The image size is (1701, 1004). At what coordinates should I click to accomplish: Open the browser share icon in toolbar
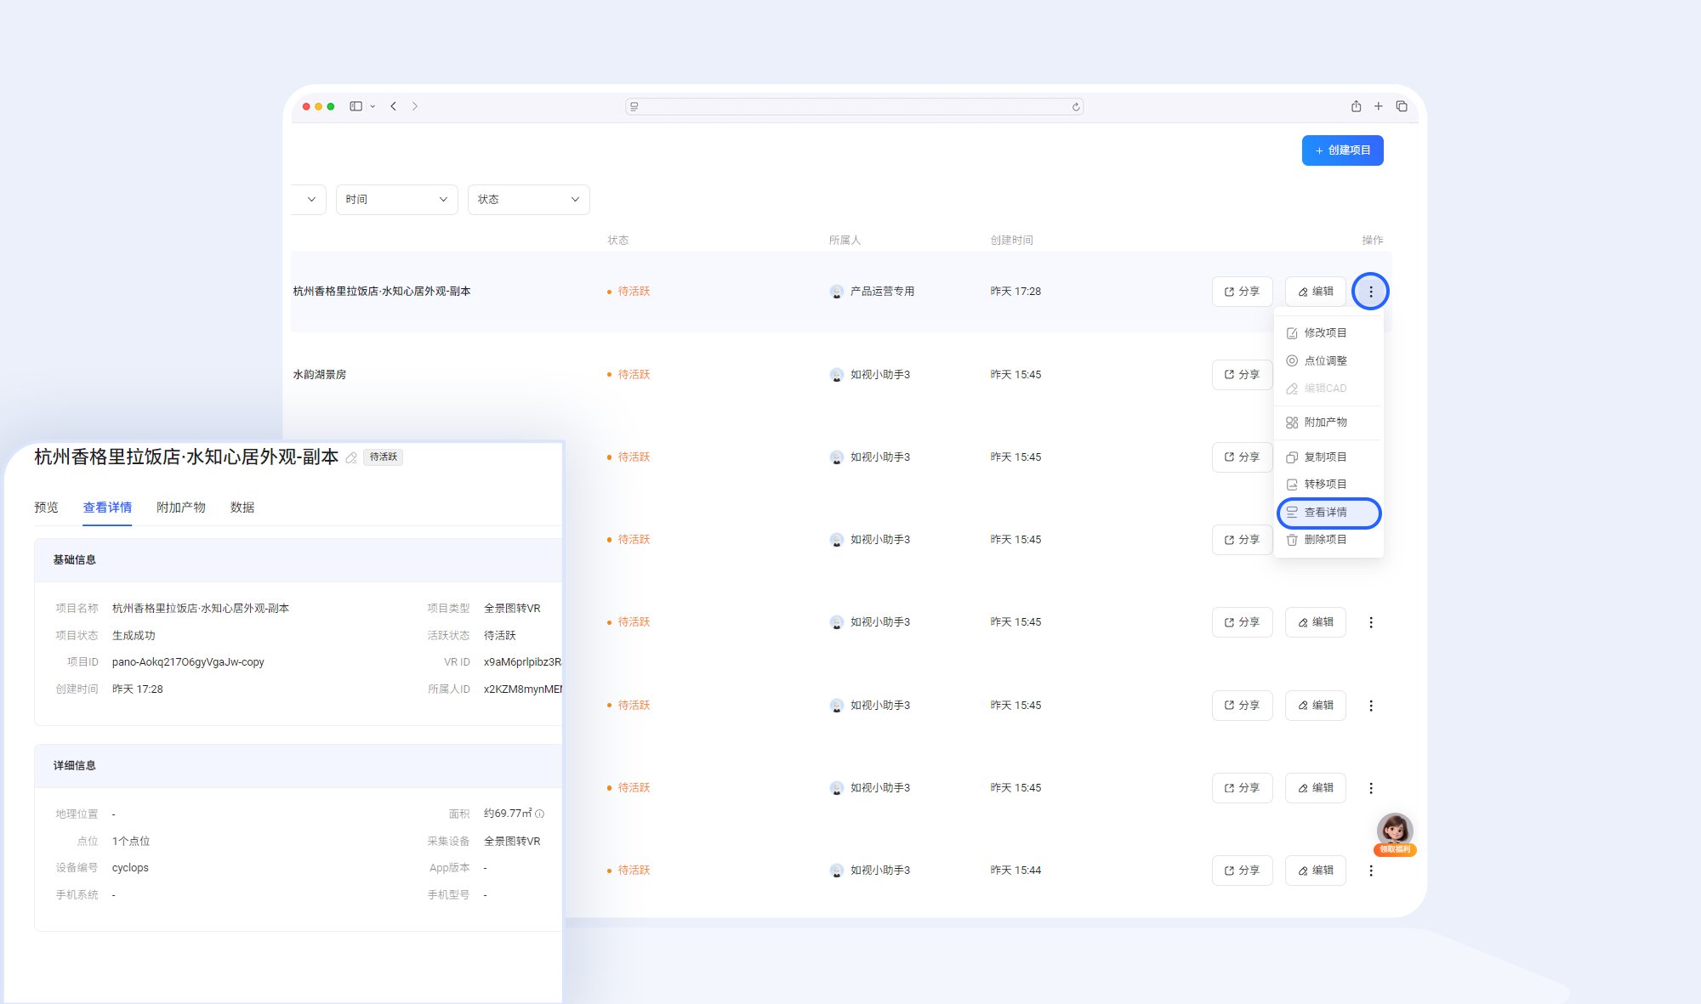click(x=1356, y=106)
